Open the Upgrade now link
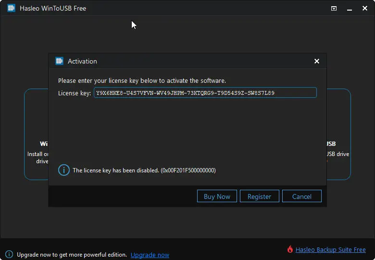This screenshot has width=375, height=260. point(150,255)
